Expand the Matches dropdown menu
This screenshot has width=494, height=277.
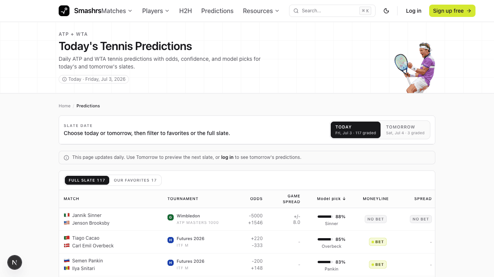coord(117,11)
